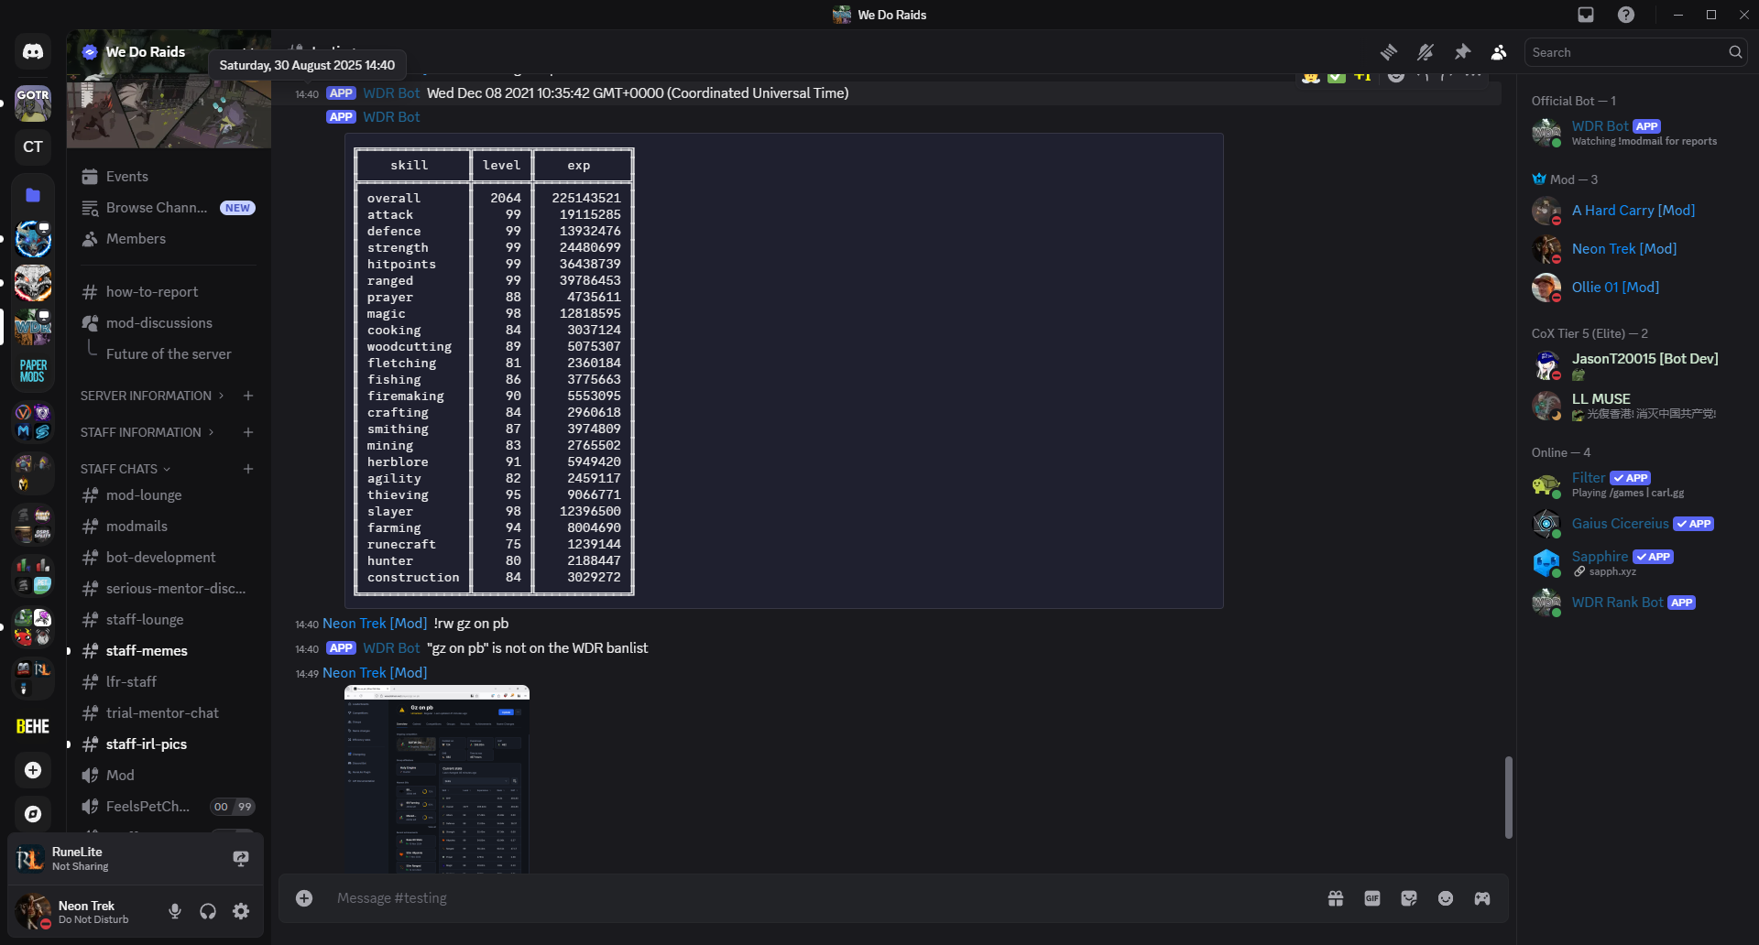Open Future of the server thread

[169, 354]
